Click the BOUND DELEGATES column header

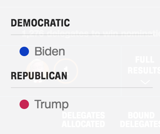click(140, 120)
